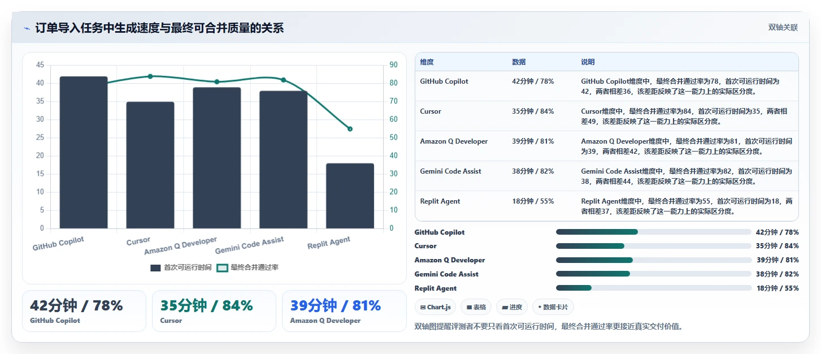Click the 表格 tag button
821x354 pixels.
[x=476, y=307]
